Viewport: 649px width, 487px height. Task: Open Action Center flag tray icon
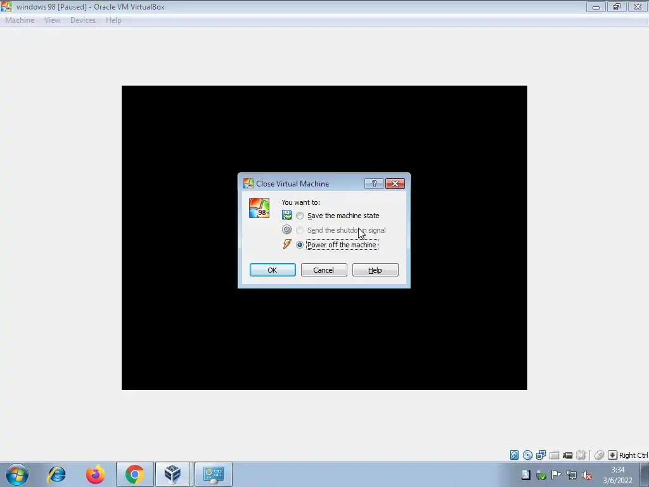556,475
